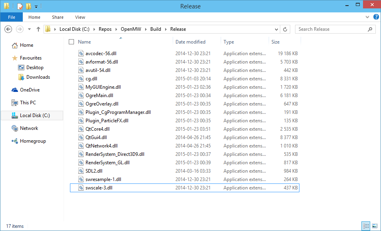The image size is (381, 231).
Task: Switch to large thumbnails view
Action: (x=374, y=226)
